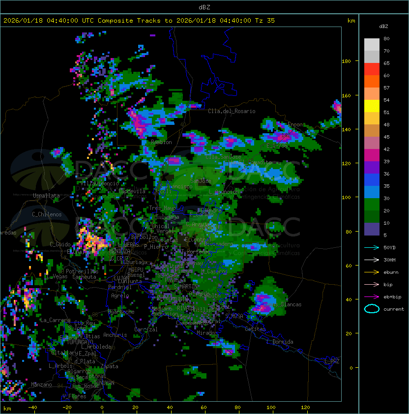Image resolution: width=409 pixels, height=414 pixels.
Task: Click the Agrelo place label
Action: point(120,296)
